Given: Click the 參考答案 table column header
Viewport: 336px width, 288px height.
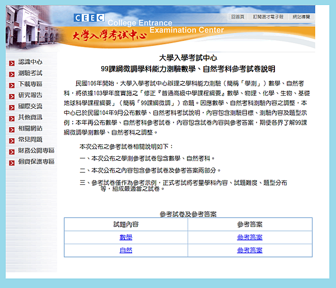Looking at the screenshot, I should pyautogui.click(x=250, y=225).
